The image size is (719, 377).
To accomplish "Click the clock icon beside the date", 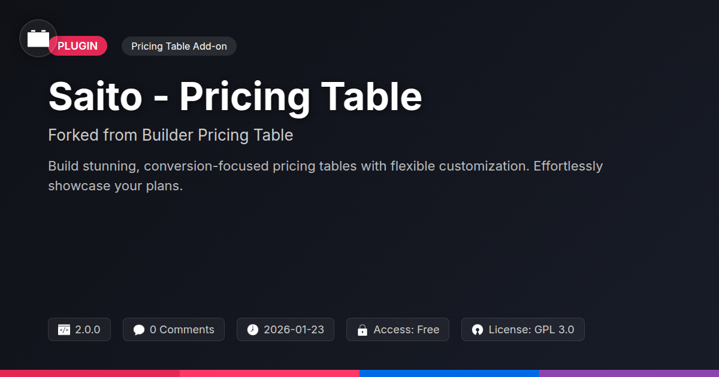I will [x=253, y=330].
